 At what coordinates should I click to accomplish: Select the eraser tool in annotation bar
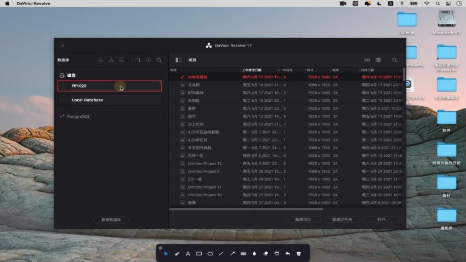265,254
